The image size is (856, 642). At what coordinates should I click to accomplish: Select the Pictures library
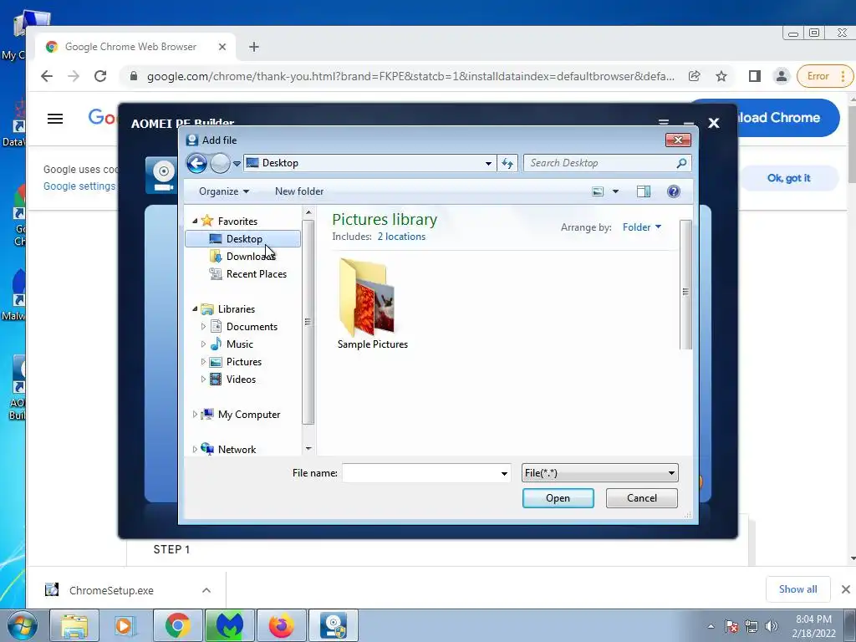[x=243, y=361]
